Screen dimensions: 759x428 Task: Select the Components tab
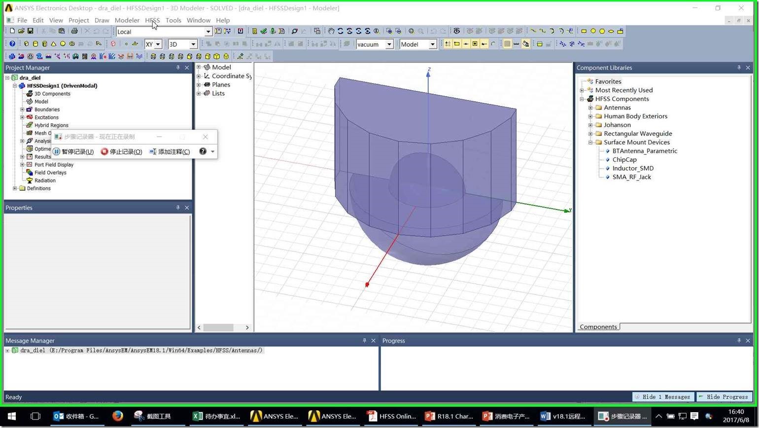(x=598, y=327)
